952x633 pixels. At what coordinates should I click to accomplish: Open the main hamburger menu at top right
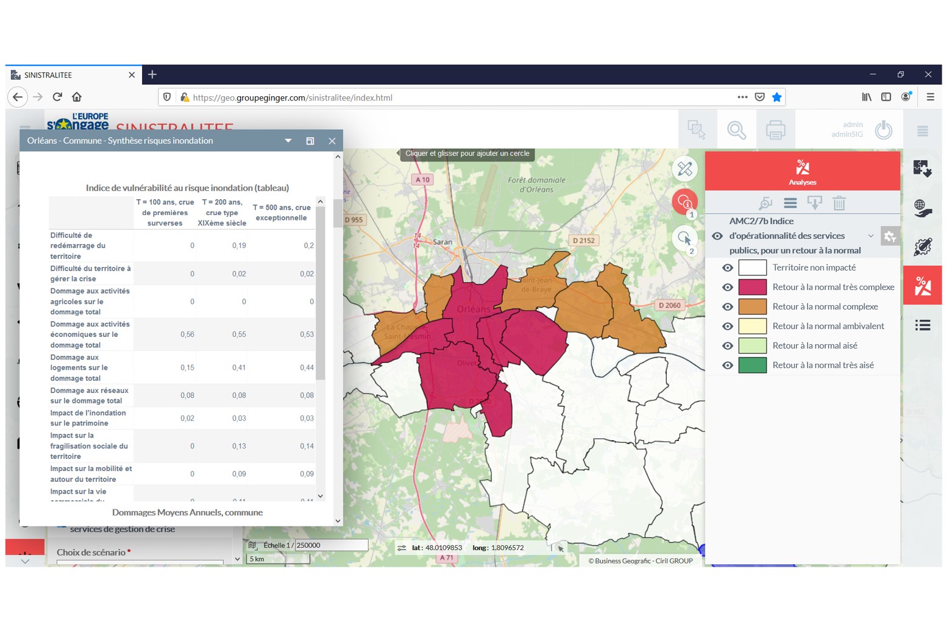pyautogui.click(x=923, y=131)
